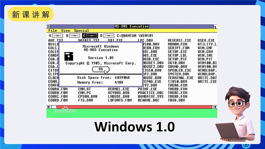This screenshot has height=149, width=265.
Task: Select drive B icon
Action: pos(74,36)
